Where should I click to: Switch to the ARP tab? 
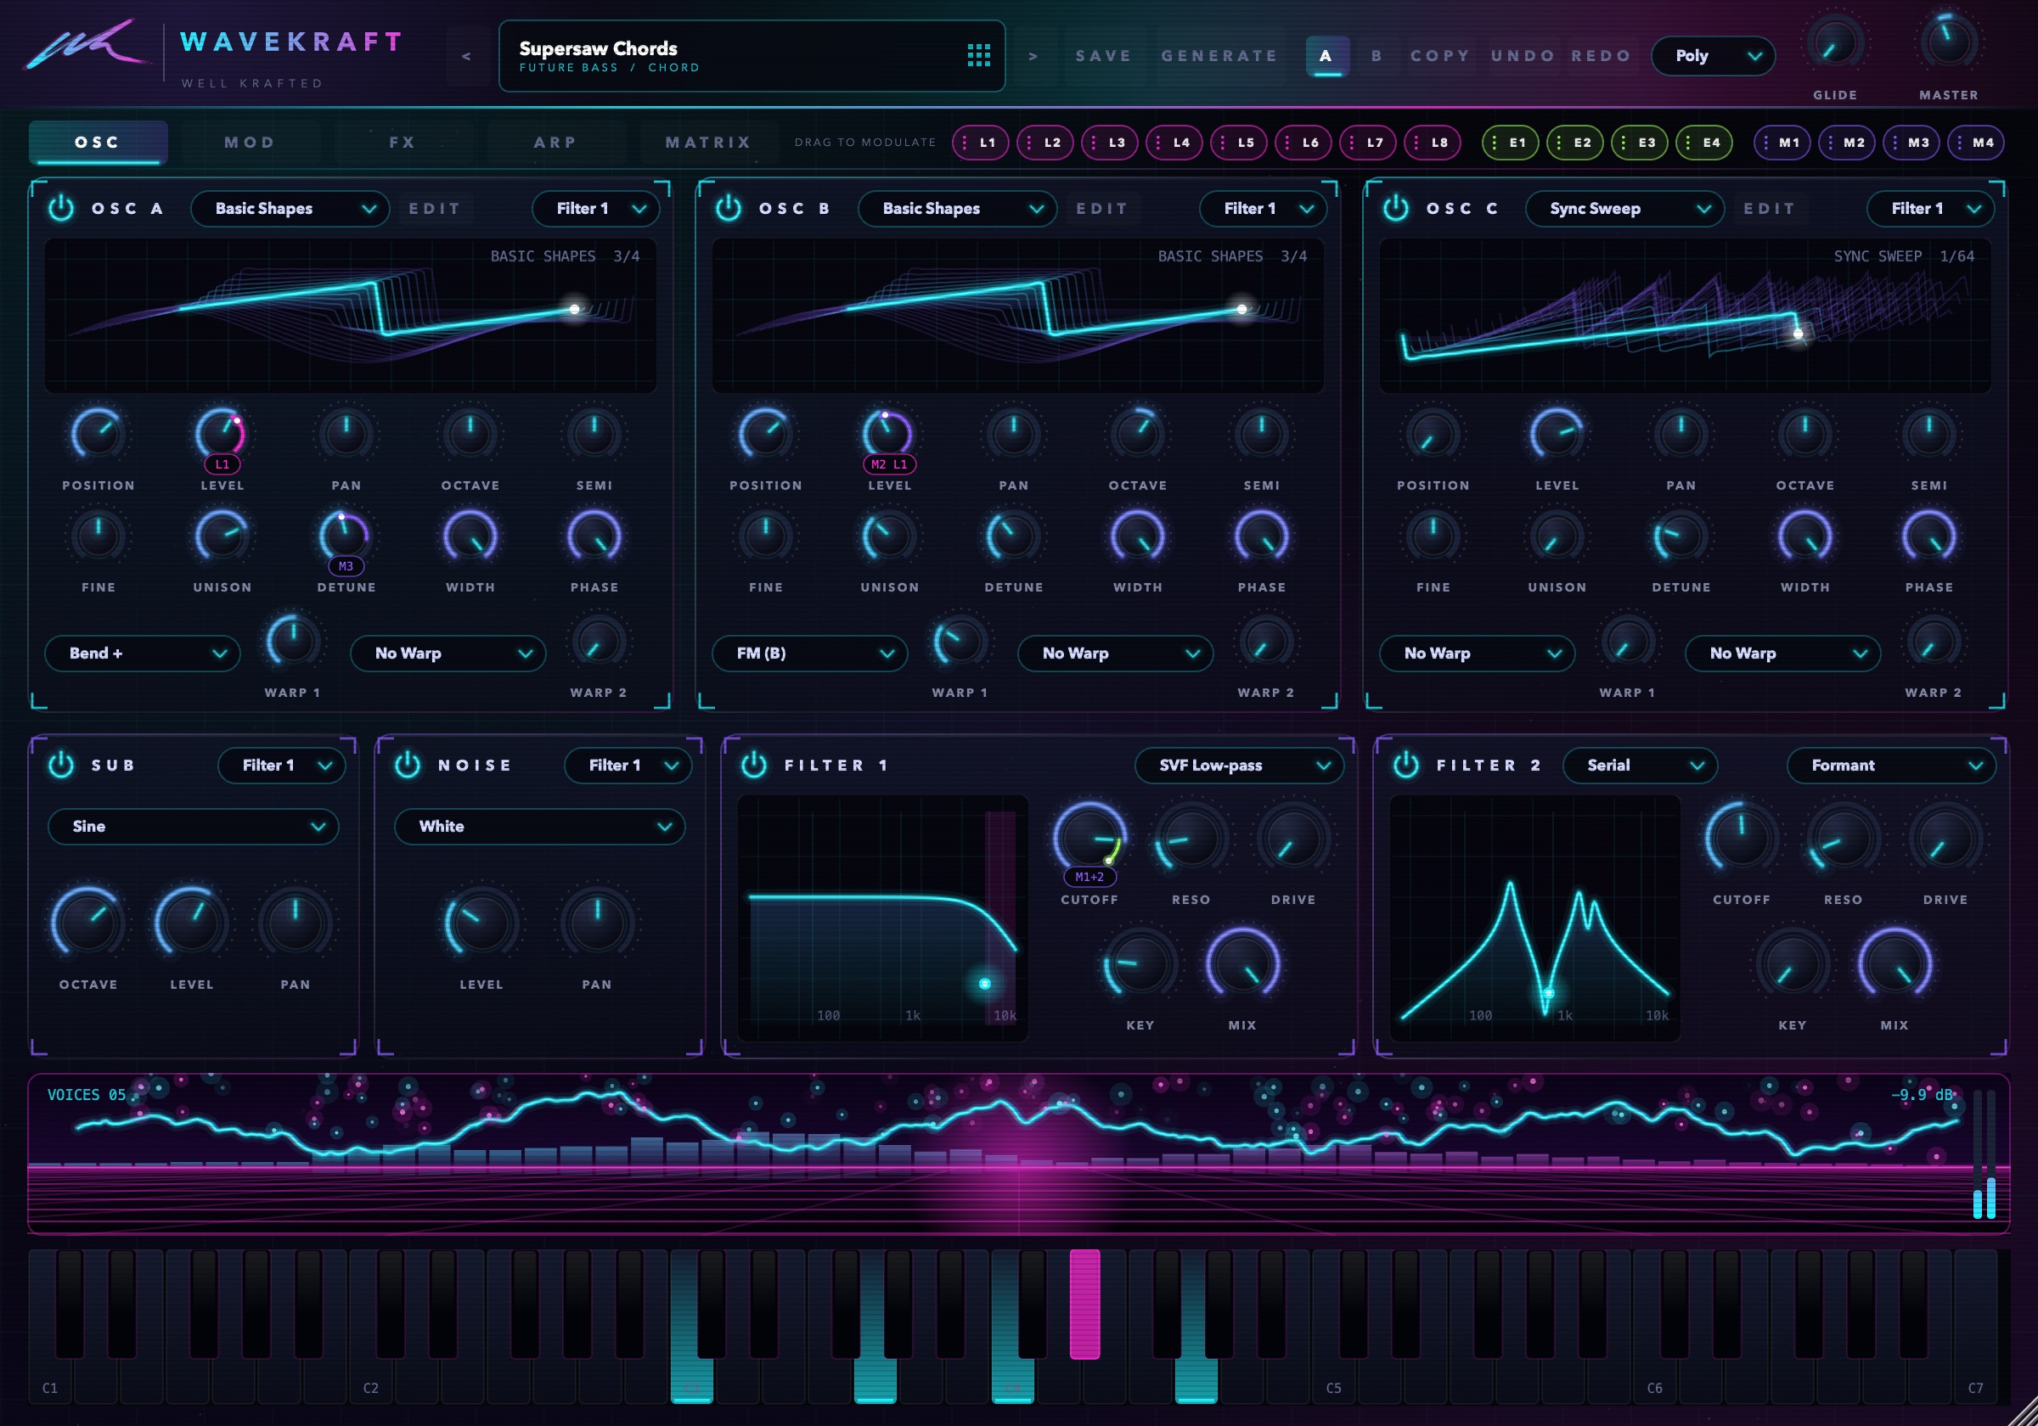click(x=555, y=142)
